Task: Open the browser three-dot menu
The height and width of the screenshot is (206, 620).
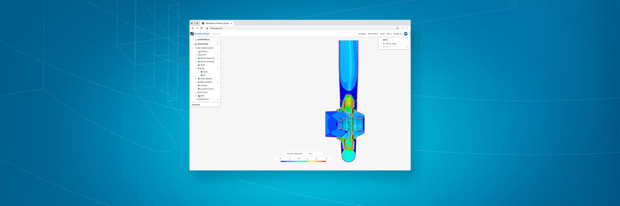Action: point(408,28)
